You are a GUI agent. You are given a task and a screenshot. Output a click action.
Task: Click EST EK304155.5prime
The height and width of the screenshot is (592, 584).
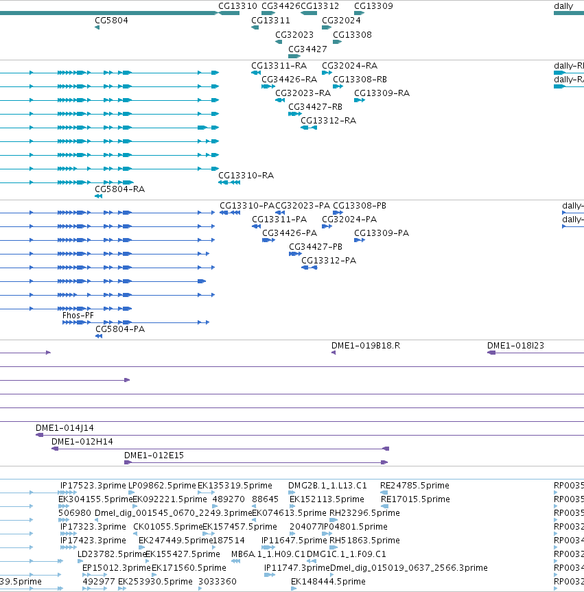click(x=95, y=499)
